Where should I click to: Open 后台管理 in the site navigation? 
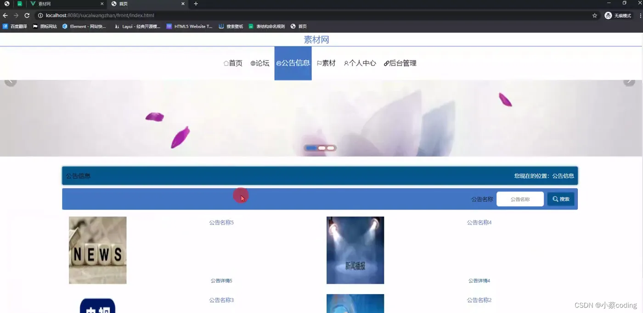click(x=400, y=63)
